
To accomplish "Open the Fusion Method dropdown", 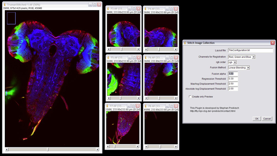I will 239,68.
